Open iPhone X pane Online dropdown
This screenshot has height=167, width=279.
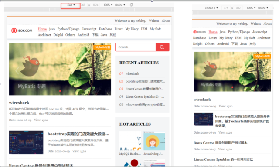263,8
